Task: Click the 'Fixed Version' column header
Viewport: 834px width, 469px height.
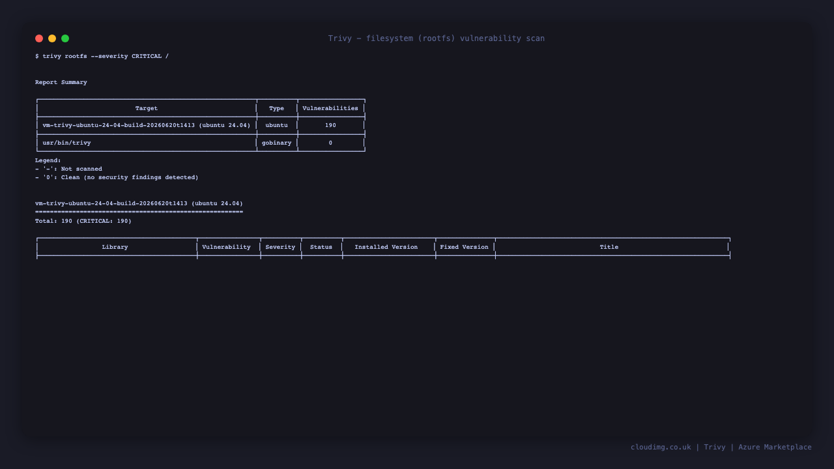Action: pyautogui.click(x=464, y=247)
